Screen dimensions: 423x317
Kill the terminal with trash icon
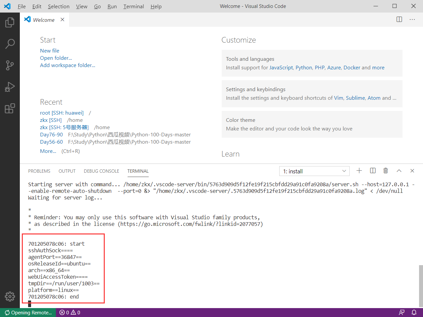click(x=386, y=171)
